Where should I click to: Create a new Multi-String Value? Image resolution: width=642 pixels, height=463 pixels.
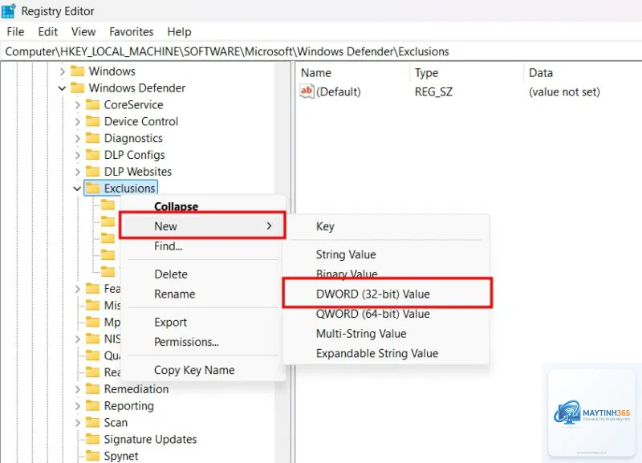[361, 334]
